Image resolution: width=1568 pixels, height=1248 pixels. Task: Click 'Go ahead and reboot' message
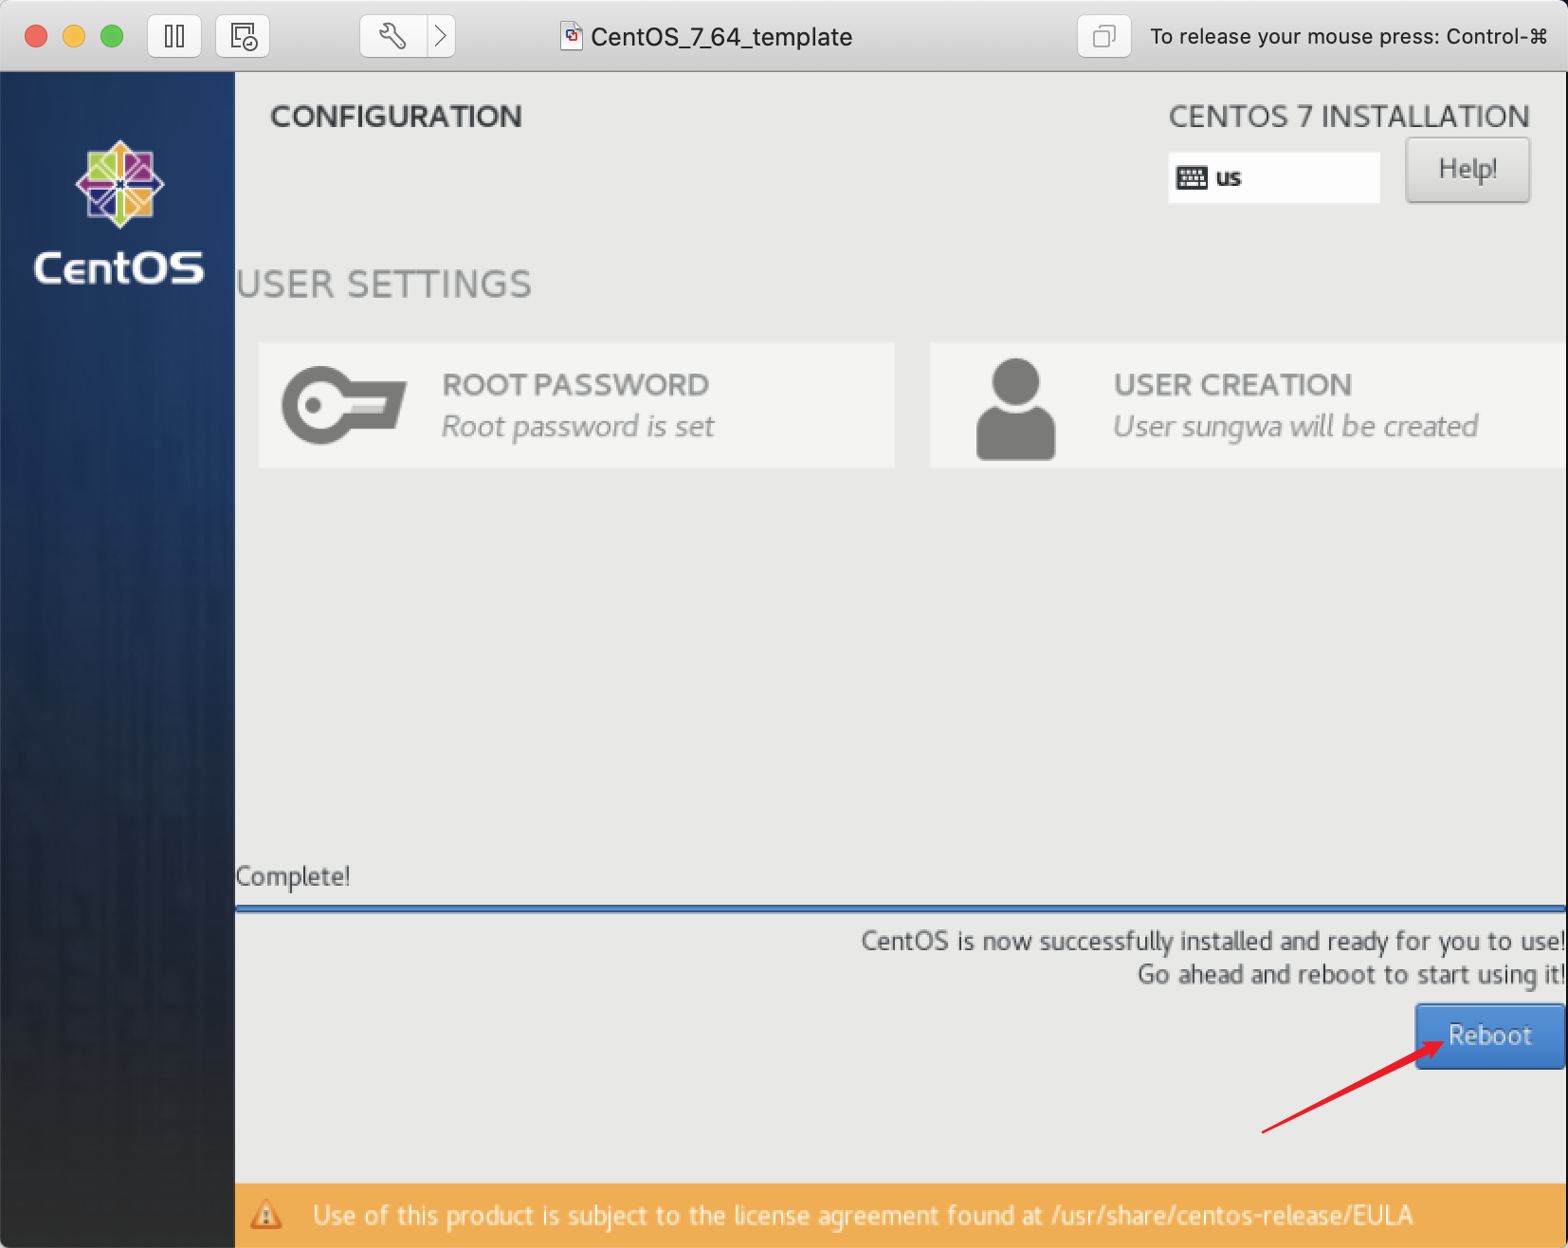pos(1351,975)
